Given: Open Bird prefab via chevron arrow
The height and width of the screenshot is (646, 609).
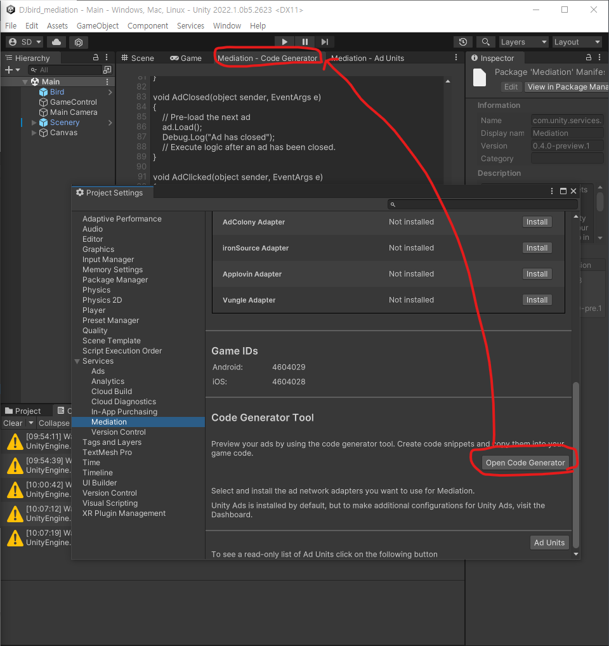Looking at the screenshot, I should point(110,92).
